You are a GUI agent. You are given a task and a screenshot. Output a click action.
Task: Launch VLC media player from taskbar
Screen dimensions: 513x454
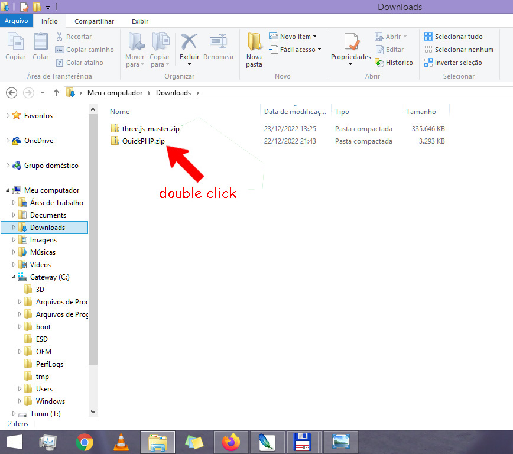click(x=121, y=442)
